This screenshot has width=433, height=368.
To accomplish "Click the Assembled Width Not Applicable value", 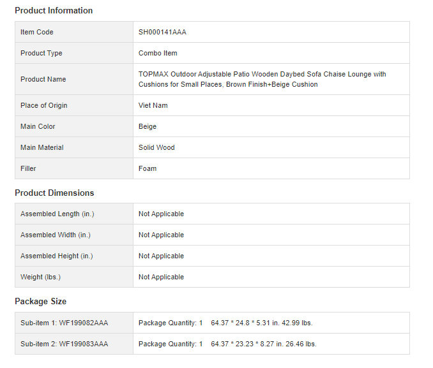I will (161, 235).
